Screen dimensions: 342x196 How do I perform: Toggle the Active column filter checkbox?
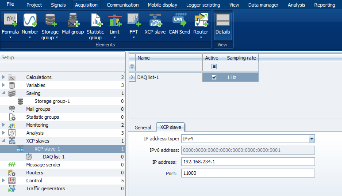[x=214, y=67]
